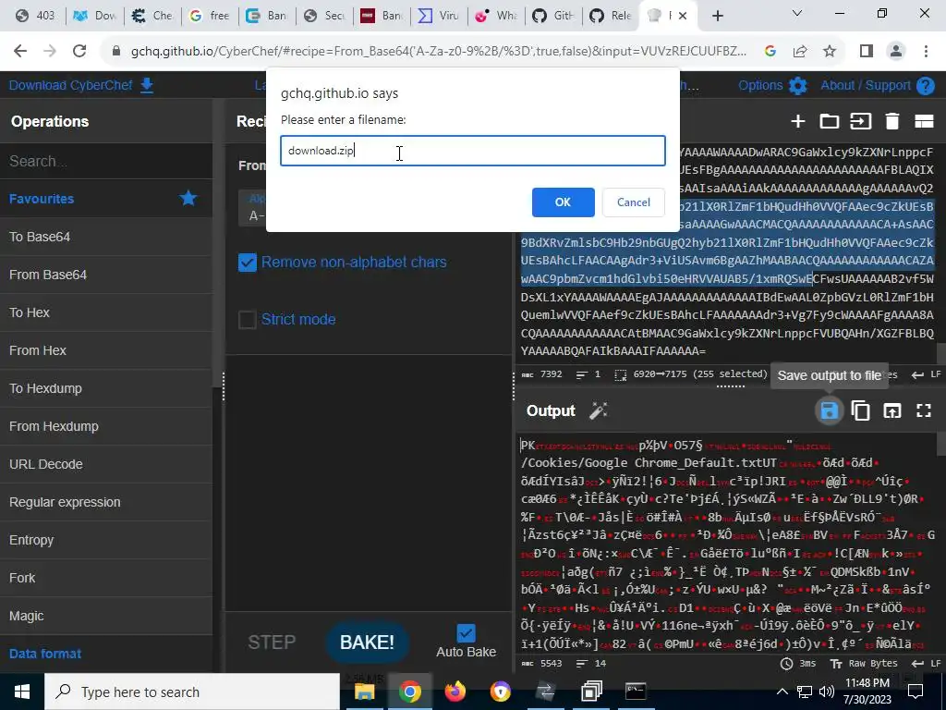
Task: Click the browser address bar URL
Action: [x=439, y=52]
